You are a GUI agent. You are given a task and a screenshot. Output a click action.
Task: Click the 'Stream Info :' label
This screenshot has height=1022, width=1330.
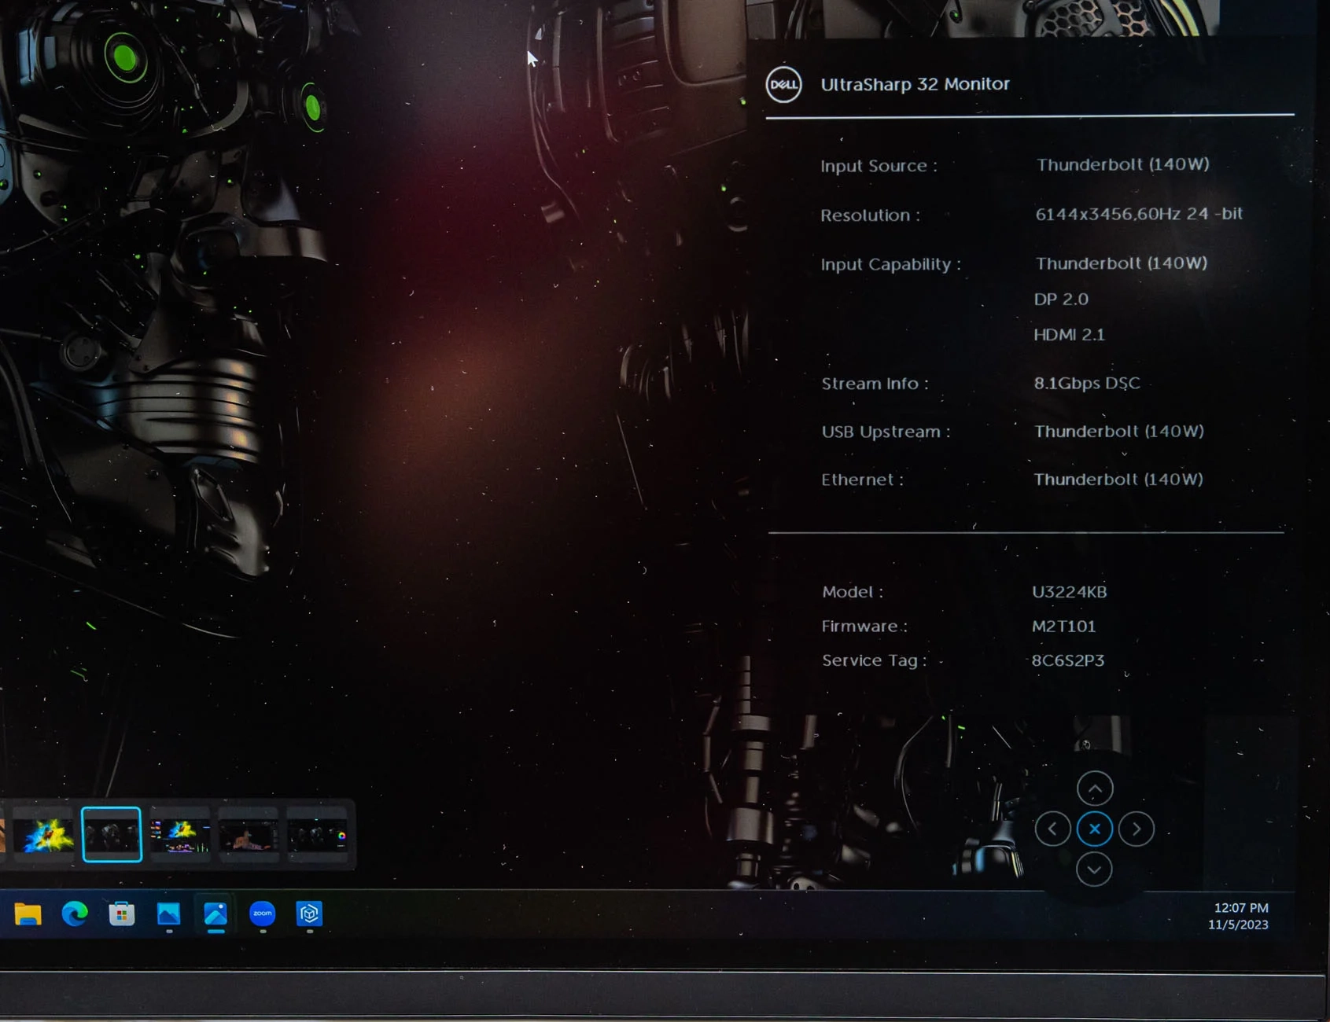point(875,384)
